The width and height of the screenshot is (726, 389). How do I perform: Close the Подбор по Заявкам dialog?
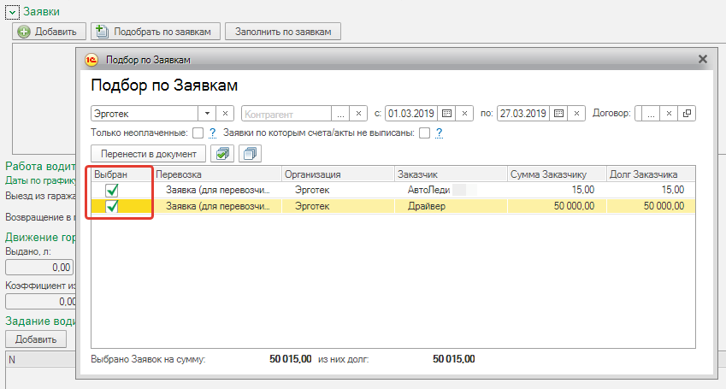(702, 59)
